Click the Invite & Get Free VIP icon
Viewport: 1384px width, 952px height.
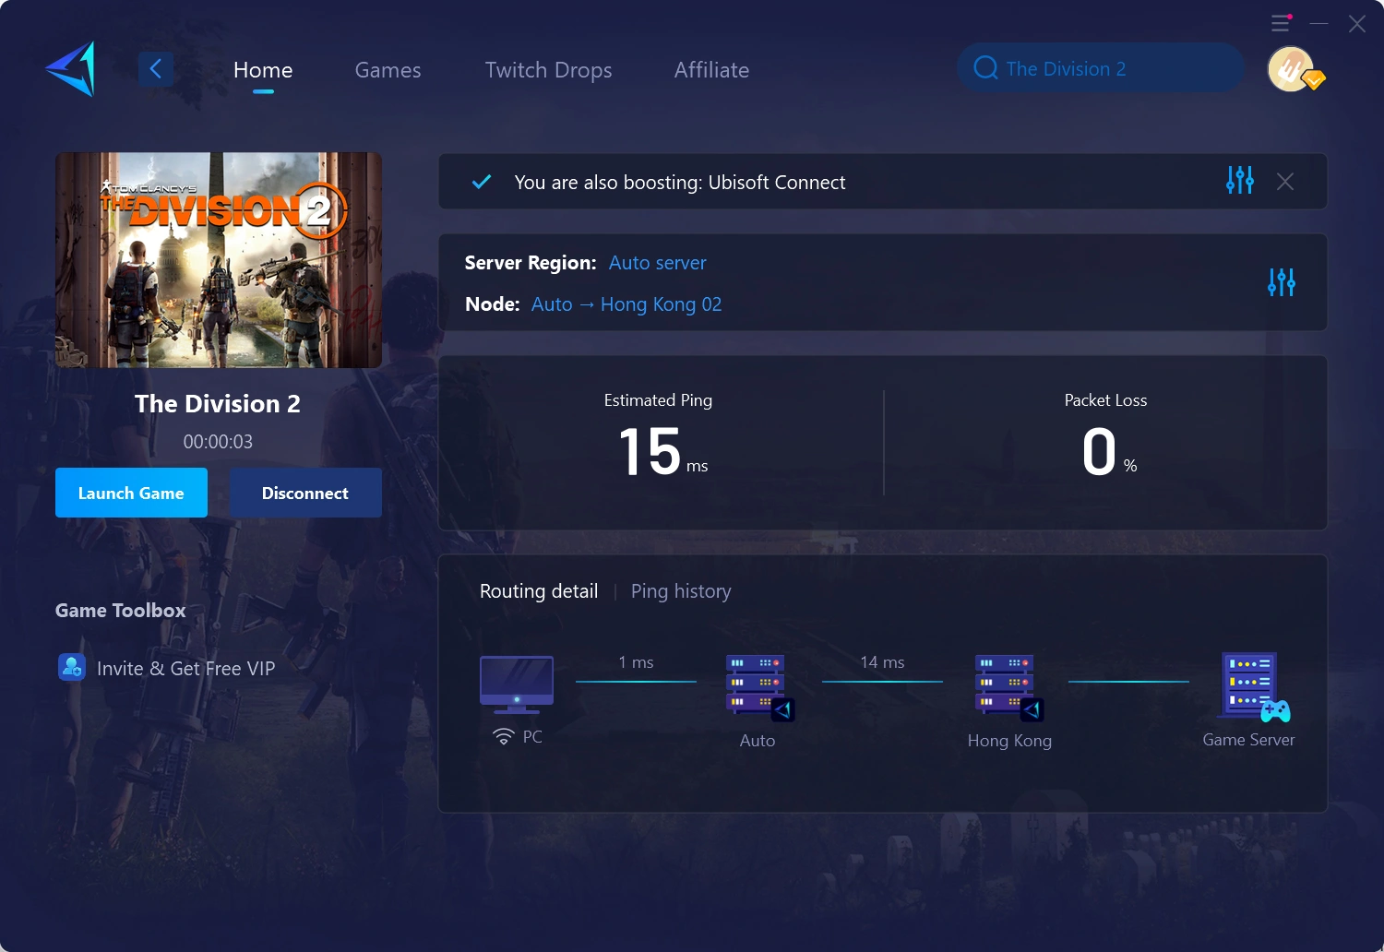pyautogui.click(x=71, y=667)
